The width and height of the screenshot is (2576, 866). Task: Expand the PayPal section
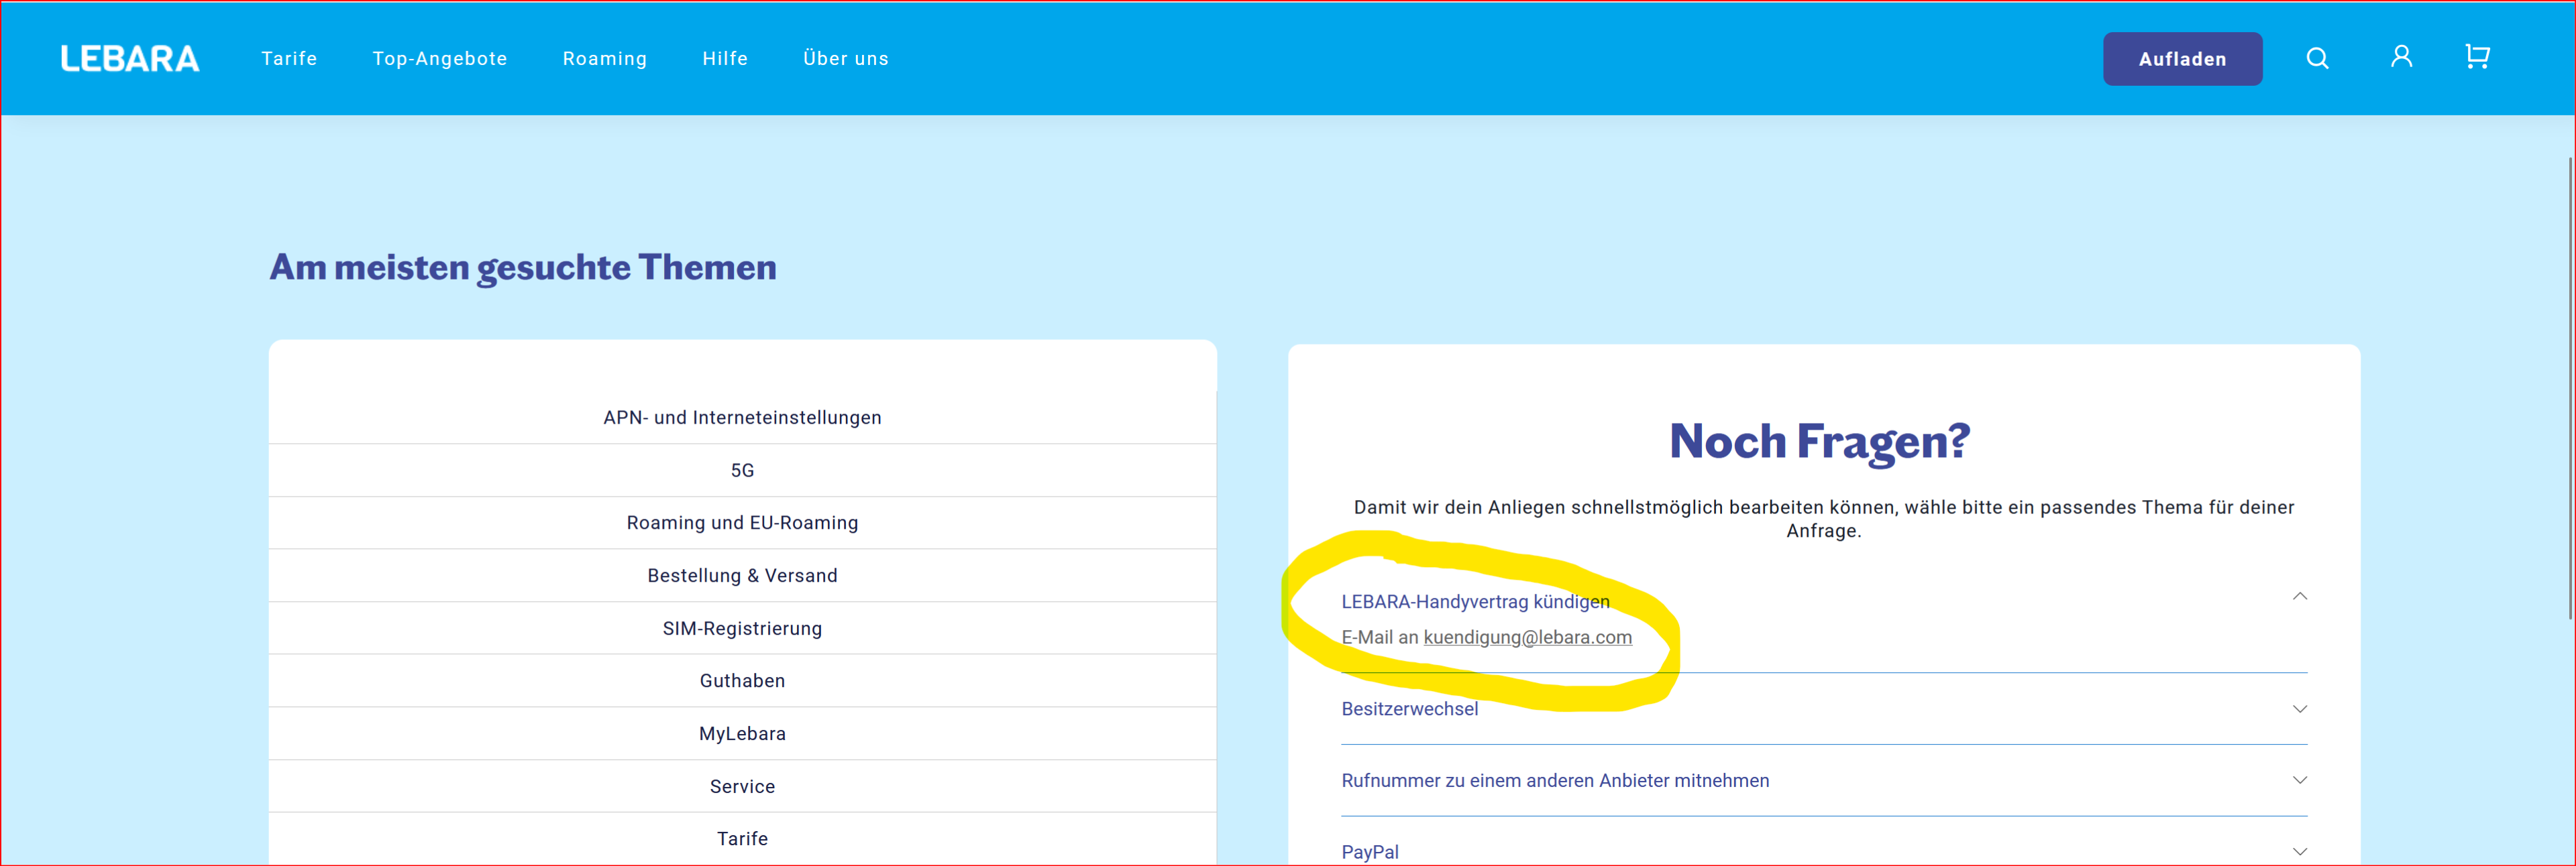pyautogui.click(x=2299, y=852)
